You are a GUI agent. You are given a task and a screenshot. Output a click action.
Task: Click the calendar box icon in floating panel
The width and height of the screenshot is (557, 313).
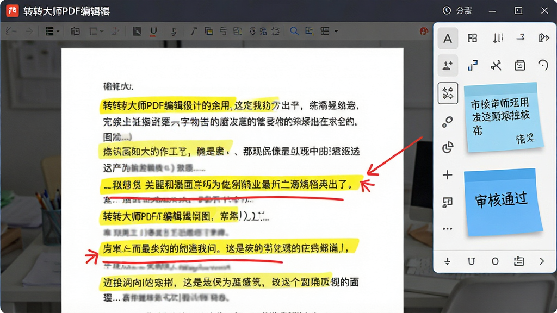pos(519,65)
